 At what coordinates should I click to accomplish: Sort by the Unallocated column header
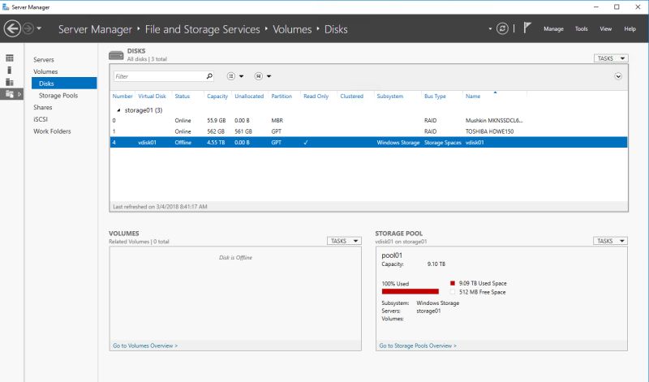[x=249, y=96]
